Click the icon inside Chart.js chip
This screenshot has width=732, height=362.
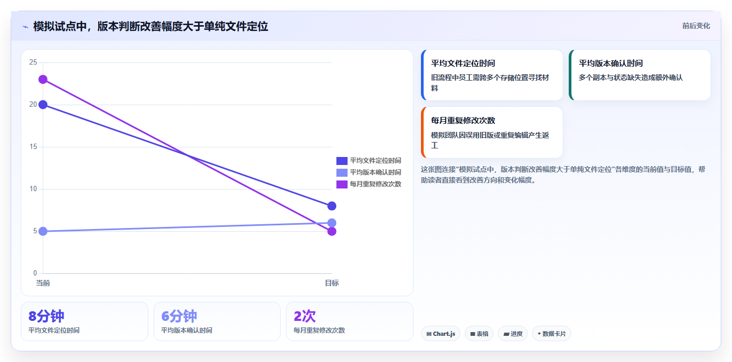(x=429, y=334)
